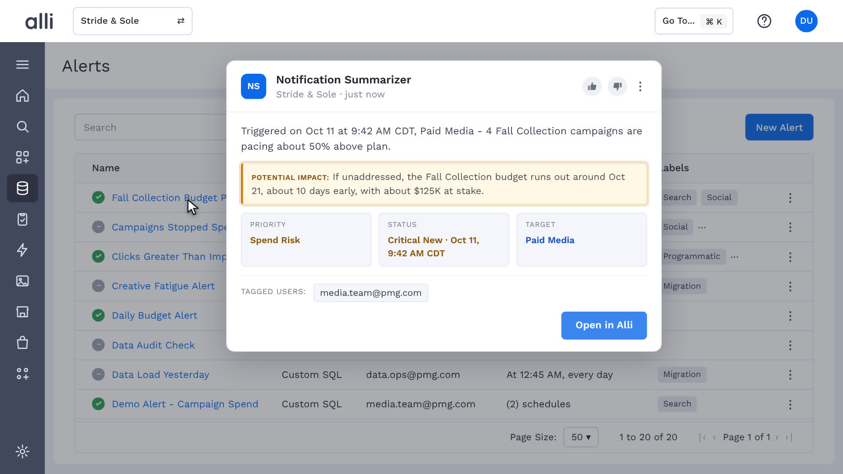Click the Migration label on Data Load row

(x=681, y=374)
